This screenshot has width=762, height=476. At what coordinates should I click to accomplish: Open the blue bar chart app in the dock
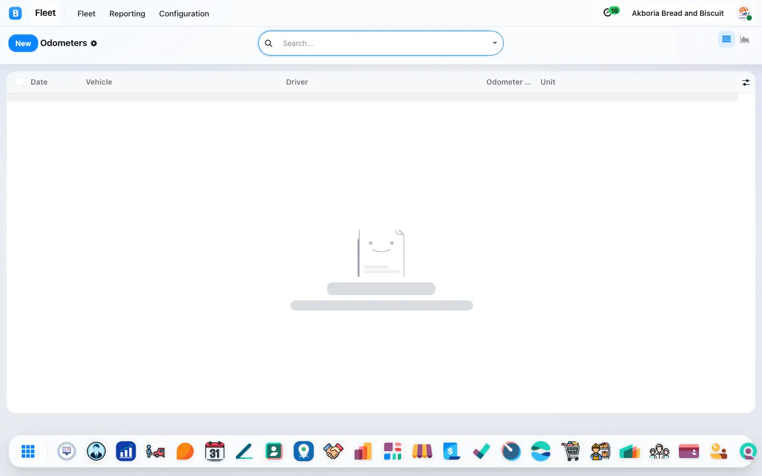[126, 451]
